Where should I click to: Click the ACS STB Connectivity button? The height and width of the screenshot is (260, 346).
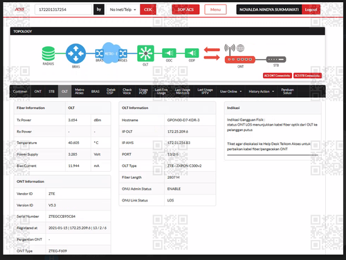(307, 76)
